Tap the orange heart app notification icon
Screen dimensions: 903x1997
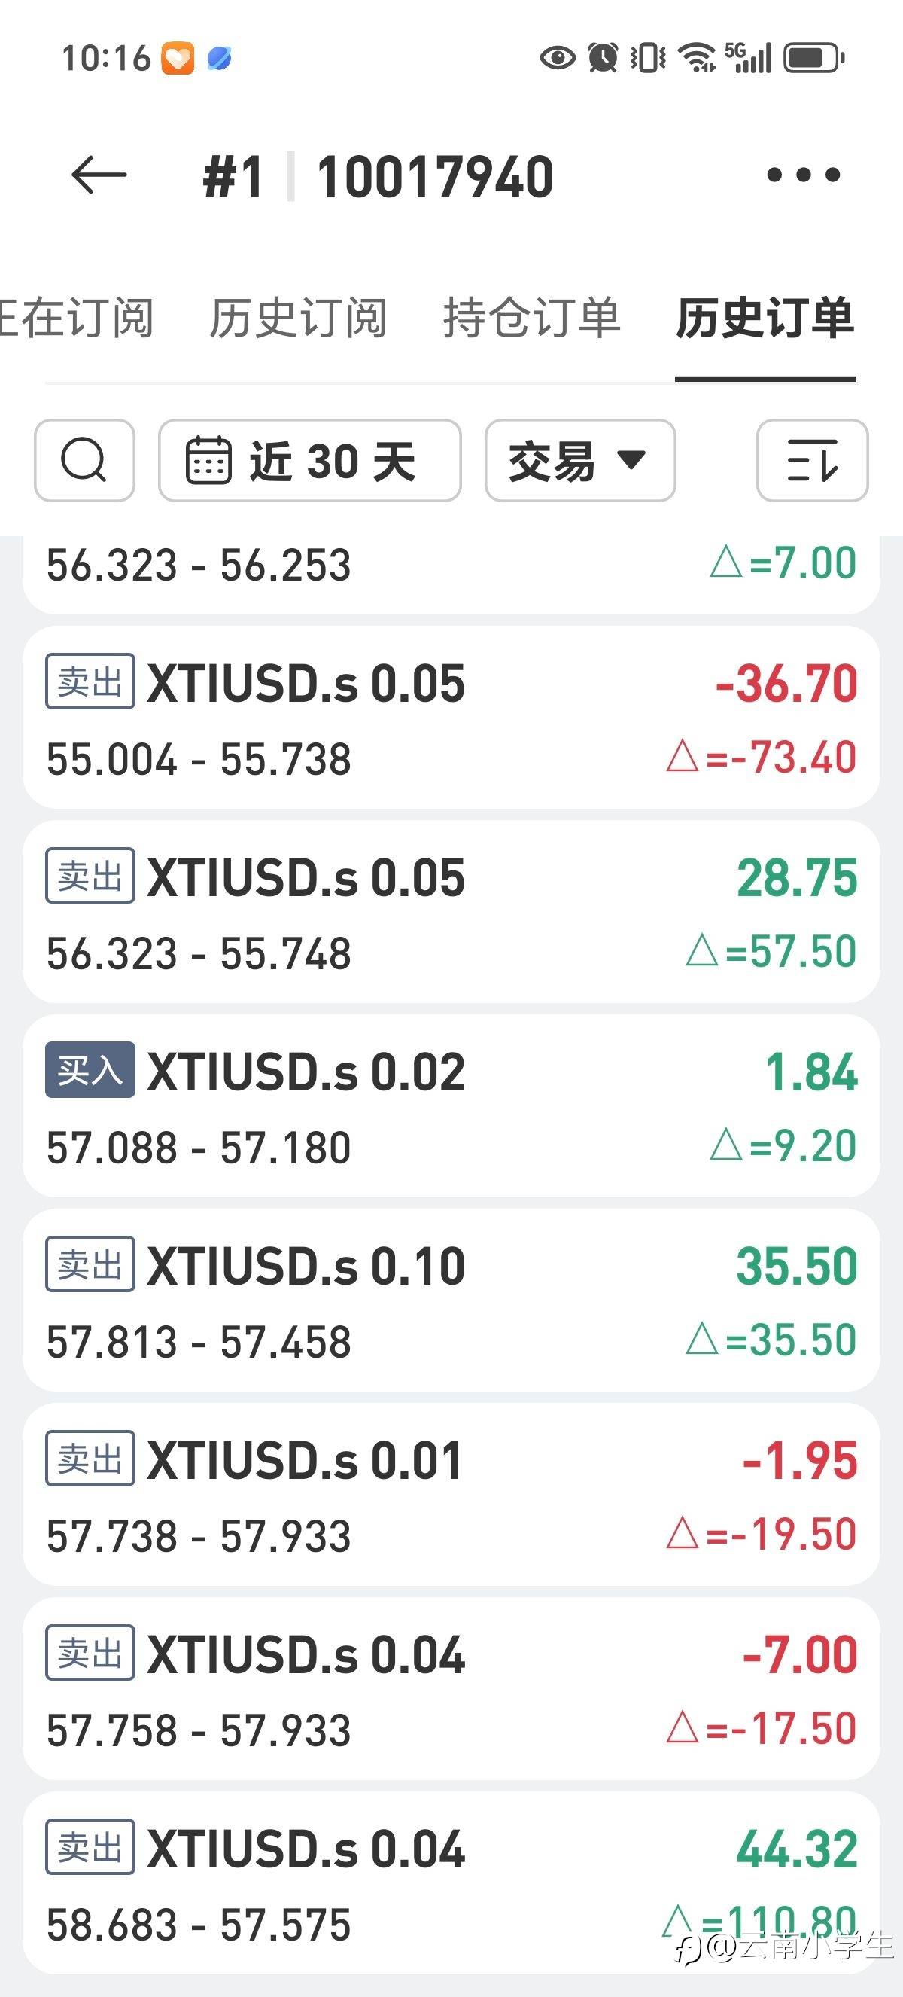(178, 59)
